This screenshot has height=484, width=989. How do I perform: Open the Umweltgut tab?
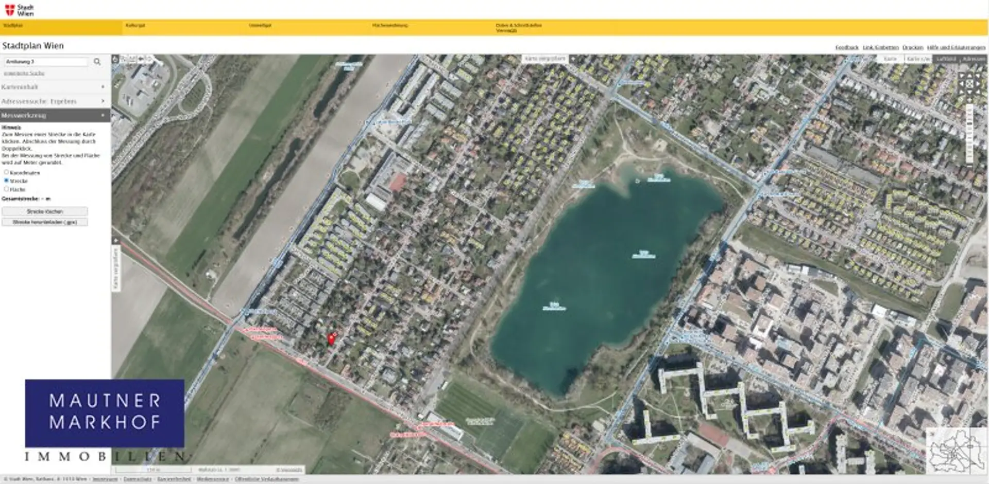260,25
